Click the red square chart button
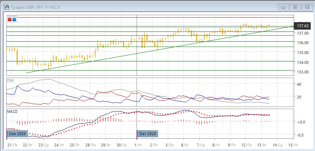 (10, 19)
